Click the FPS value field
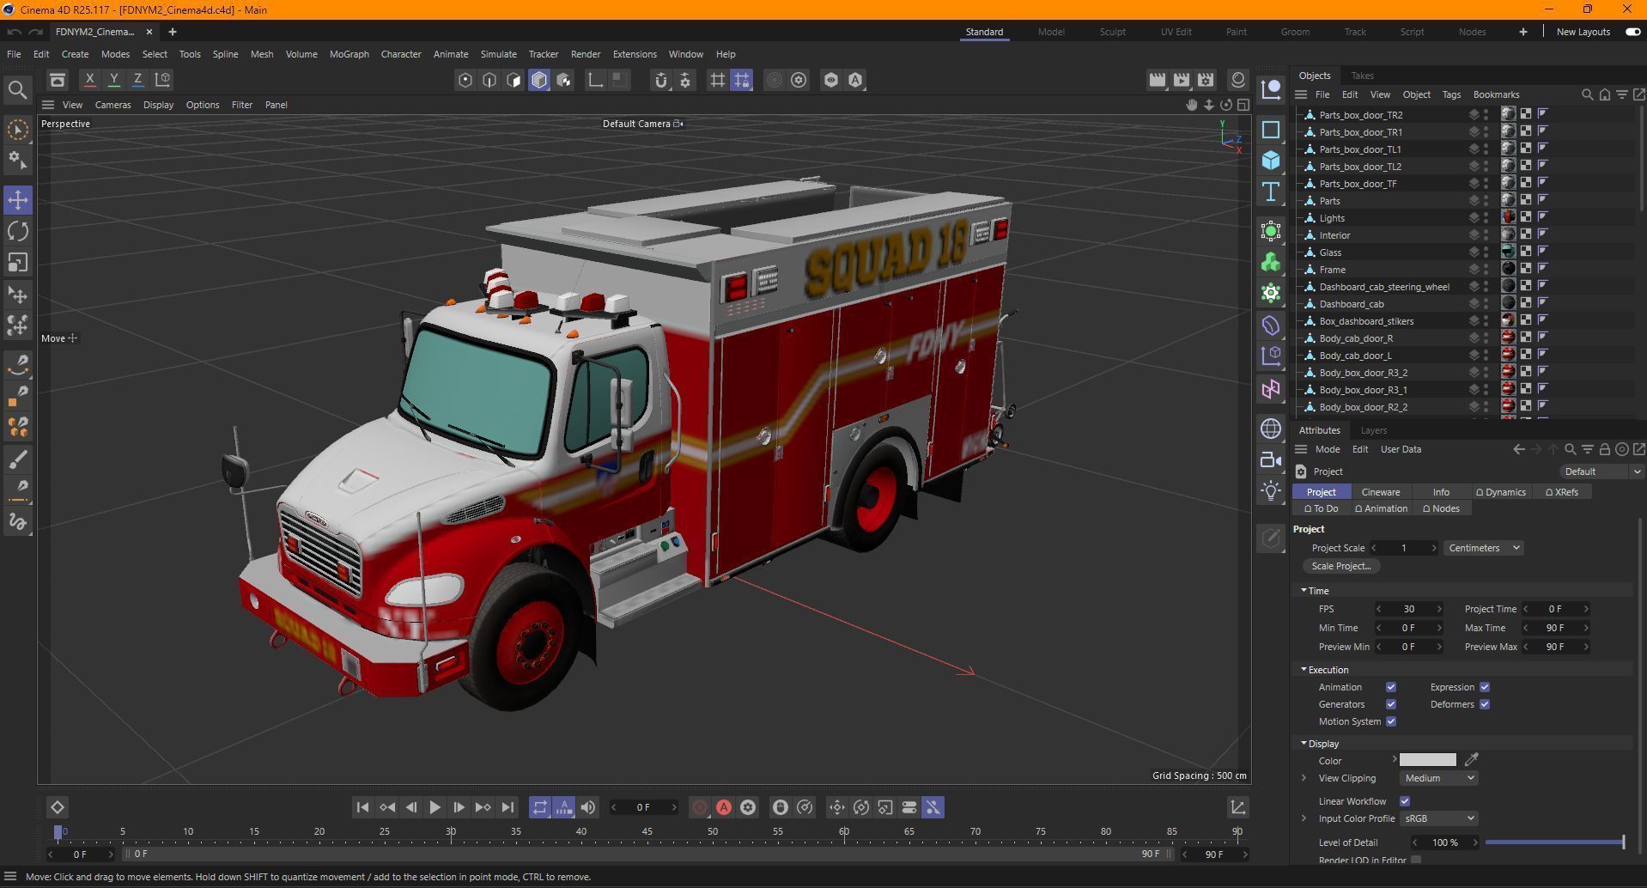 (x=1408, y=609)
